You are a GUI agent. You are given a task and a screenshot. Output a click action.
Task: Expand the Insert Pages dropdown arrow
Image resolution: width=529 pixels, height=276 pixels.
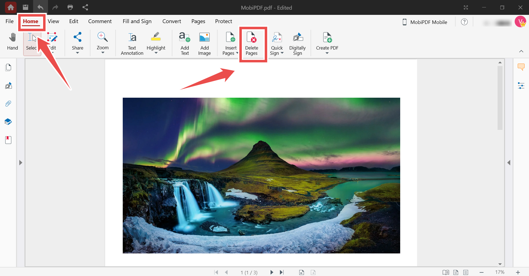click(x=237, y=53)
